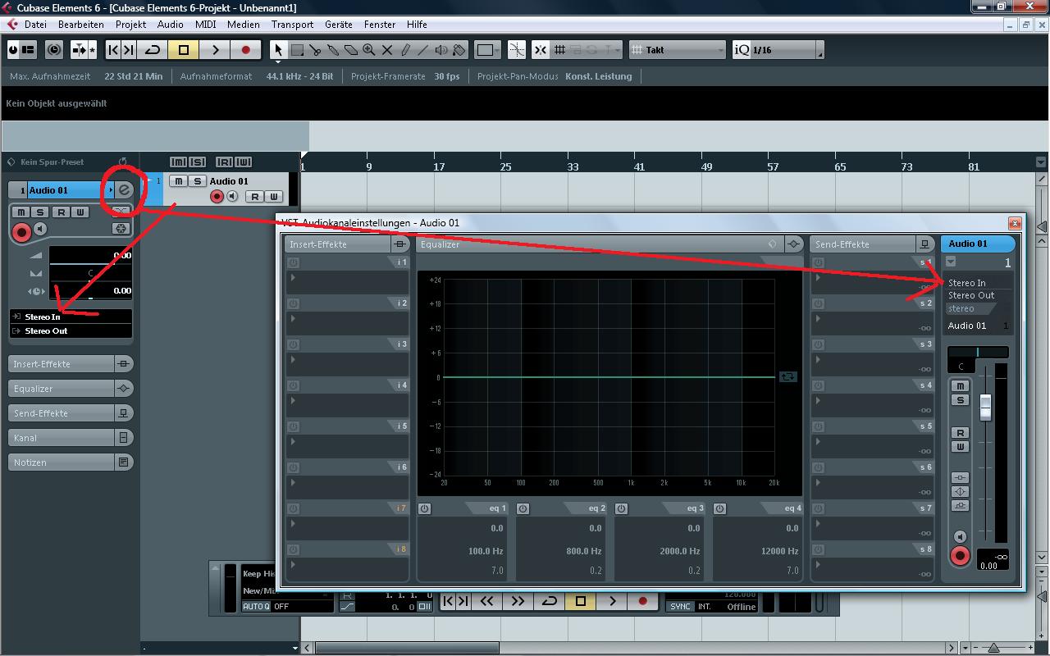Select the Erase tool
Viewport: 1050px width, 656px height.
[x=351, y=50]
